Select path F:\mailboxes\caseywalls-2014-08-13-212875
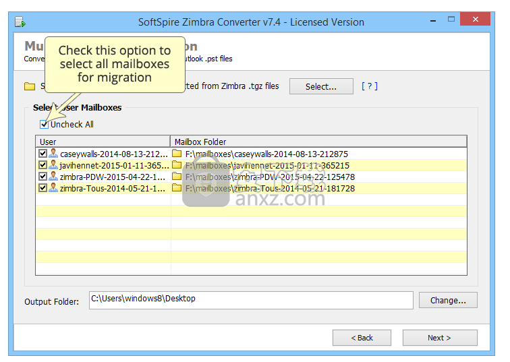510x362 pixels. point(266,154)
